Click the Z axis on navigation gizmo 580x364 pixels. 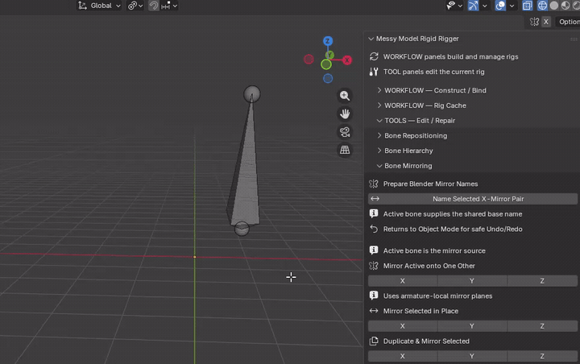[328, 41]
